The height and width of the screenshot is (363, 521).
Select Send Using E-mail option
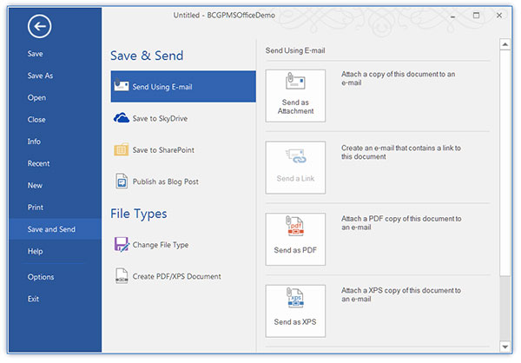point(183,87)
